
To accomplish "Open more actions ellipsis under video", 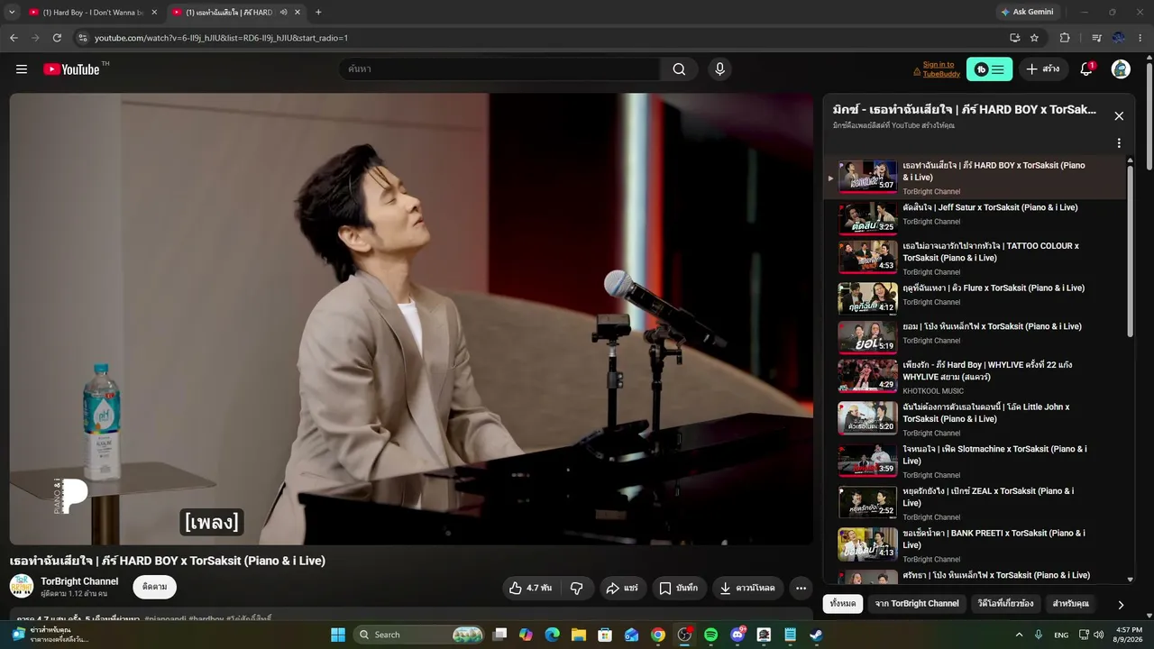I will 801,588.
